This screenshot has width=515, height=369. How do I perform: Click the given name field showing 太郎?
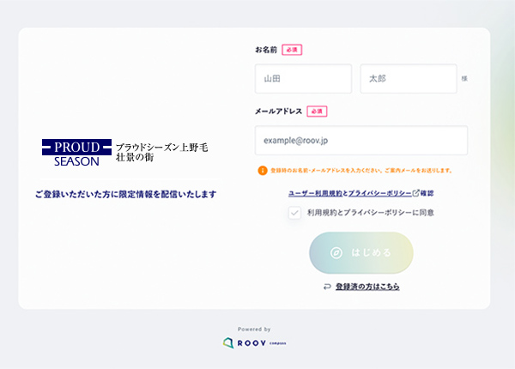409,79
